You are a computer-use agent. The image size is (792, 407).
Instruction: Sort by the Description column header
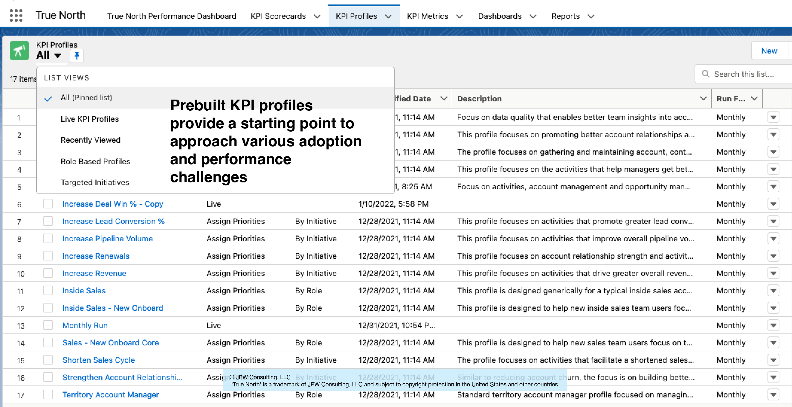[x=479, y=99]
